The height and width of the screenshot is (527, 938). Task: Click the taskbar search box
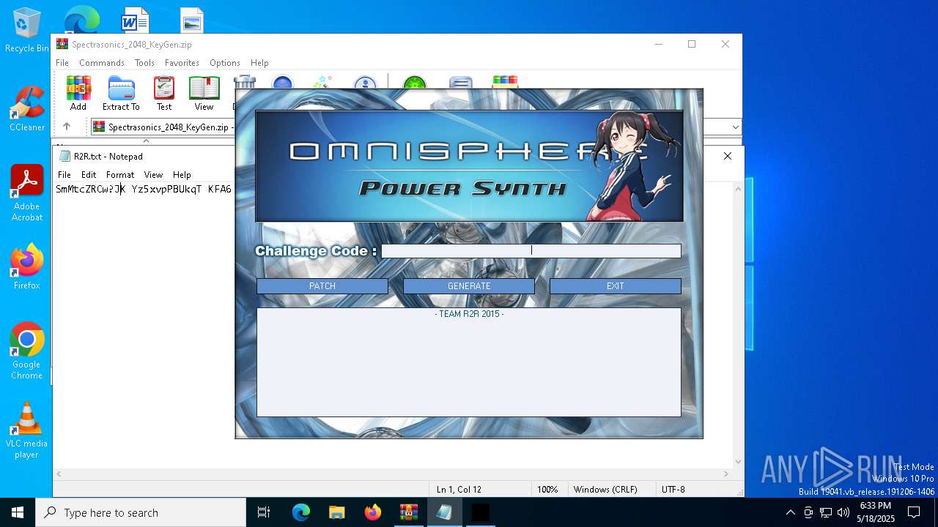[x=141, y=512]
